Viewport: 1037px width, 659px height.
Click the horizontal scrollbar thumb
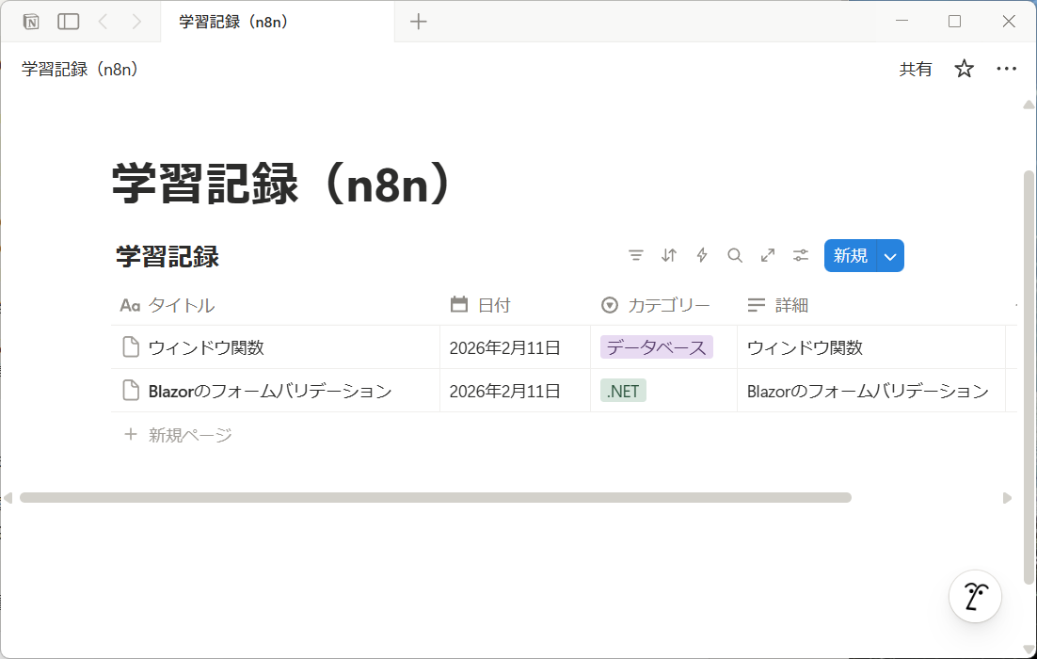point(435,498)
